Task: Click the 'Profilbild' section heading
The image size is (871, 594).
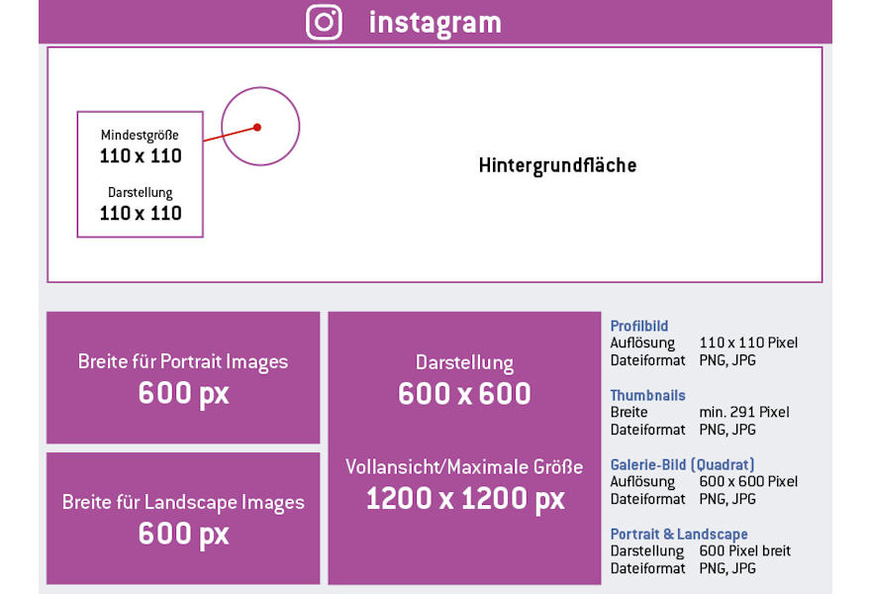Action: point(639,326)
